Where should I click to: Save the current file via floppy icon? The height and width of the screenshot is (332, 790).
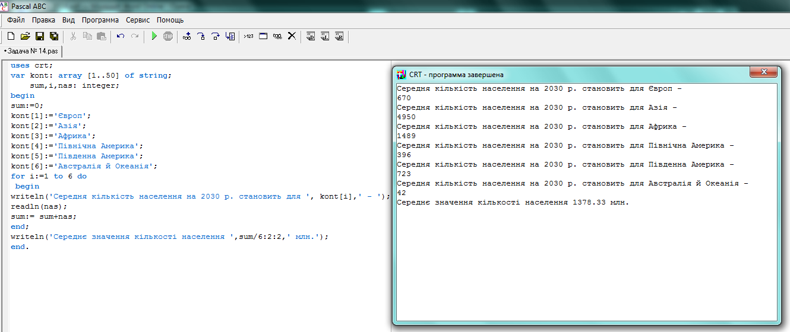point(40,36)
